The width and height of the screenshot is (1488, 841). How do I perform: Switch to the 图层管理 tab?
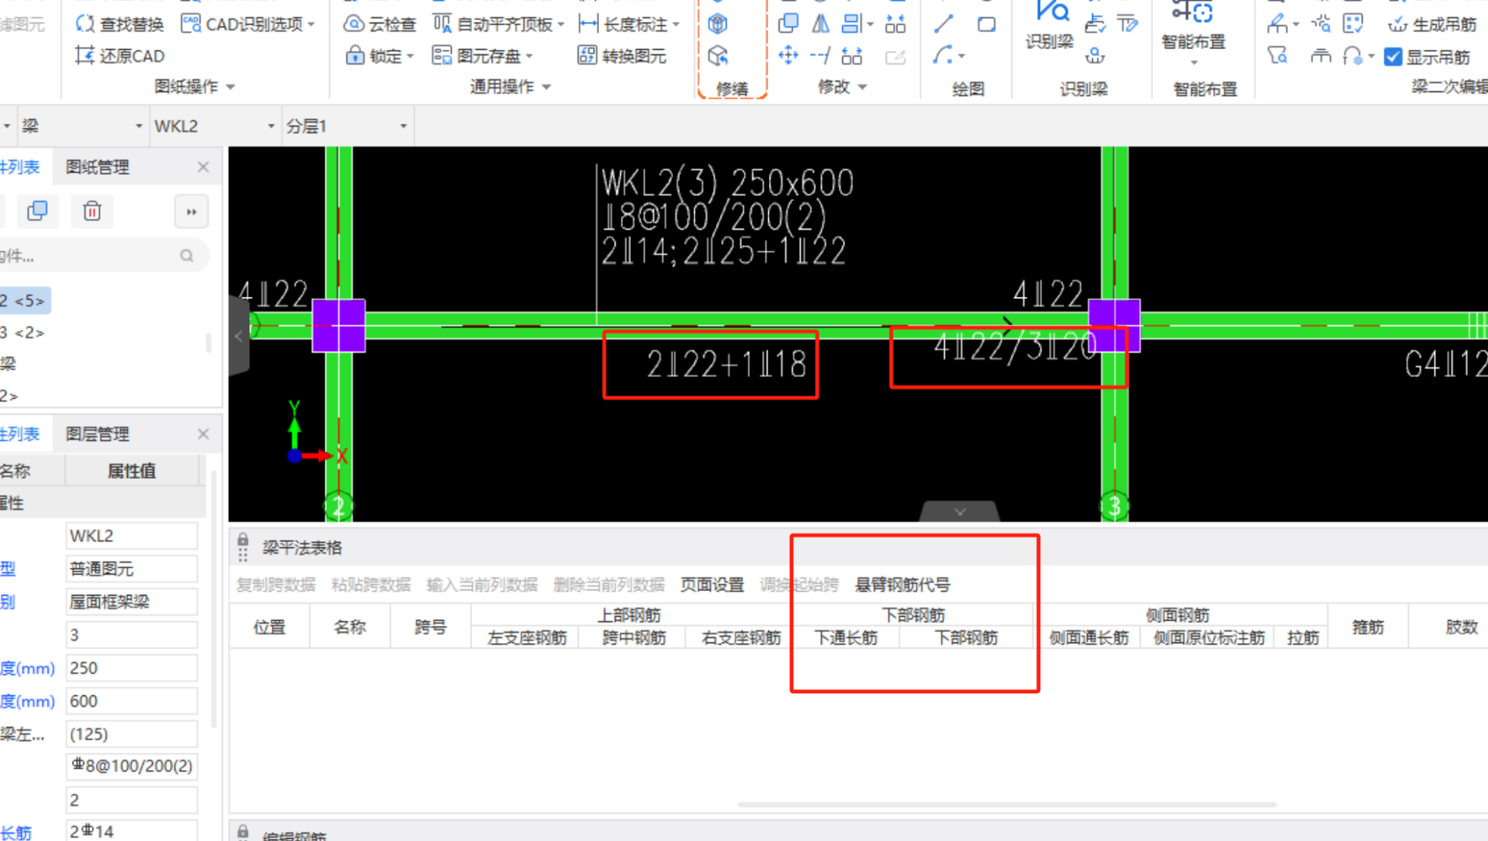click(98, 434)
